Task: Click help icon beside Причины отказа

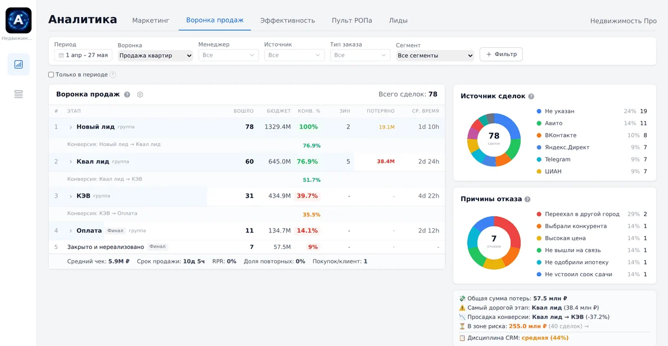Action: coord(527,199)
